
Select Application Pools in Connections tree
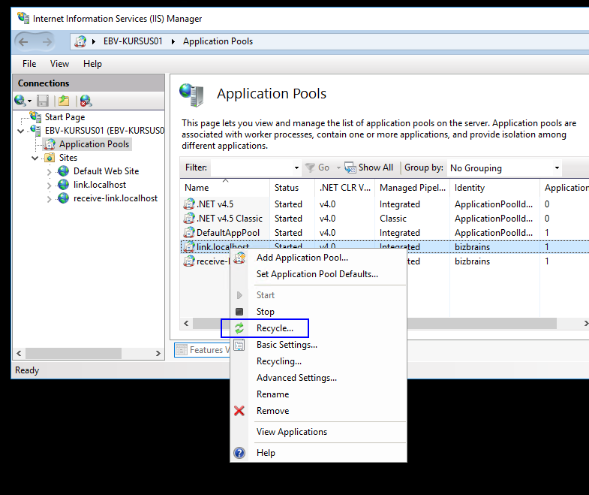[x=94, y=144]
